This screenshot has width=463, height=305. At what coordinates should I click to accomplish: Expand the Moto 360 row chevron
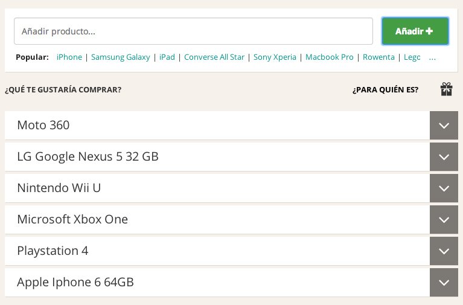444,125
